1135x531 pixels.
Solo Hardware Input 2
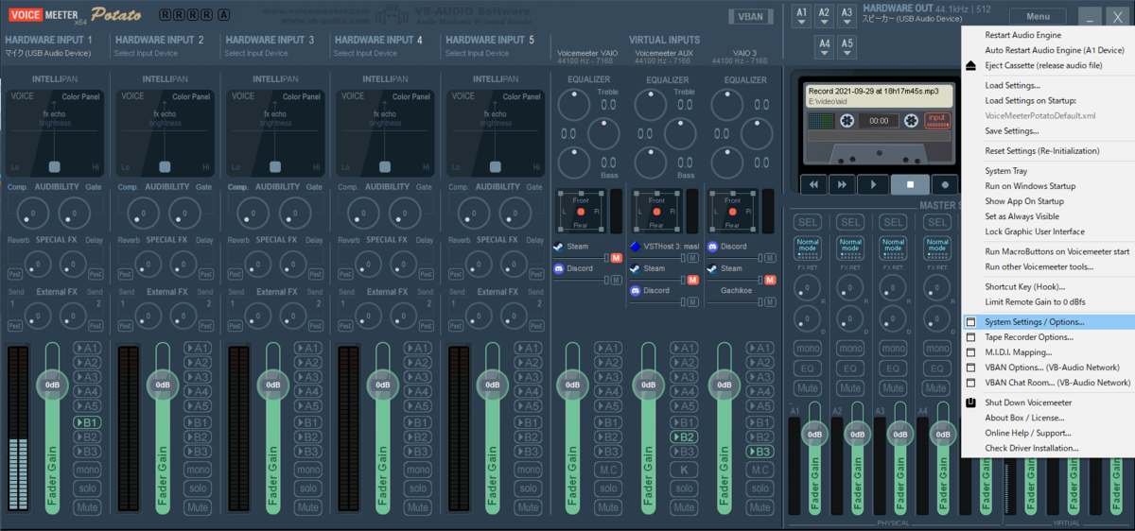point(198,488)
